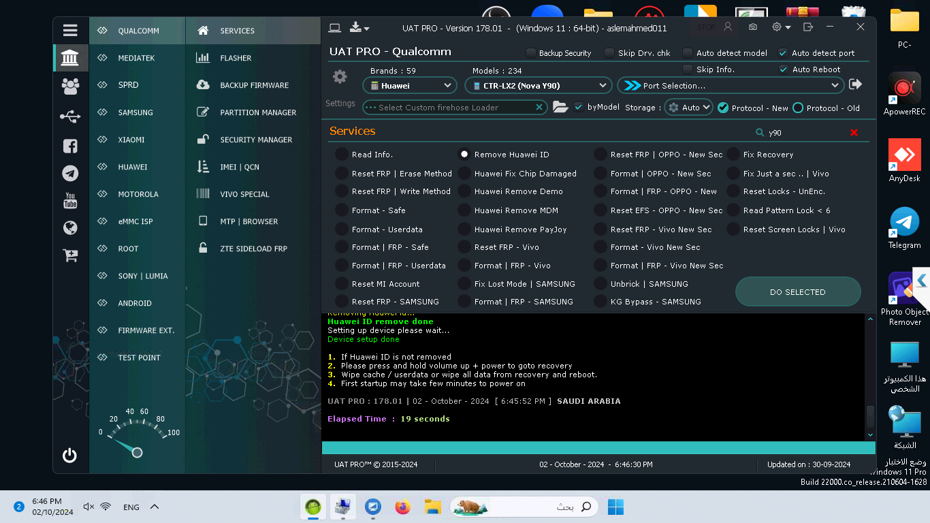The width and height of the screenshot is (930, 523).
Task: Select FLASHER from the submenu
Action: pyautogui.click(x=253, y=58)
